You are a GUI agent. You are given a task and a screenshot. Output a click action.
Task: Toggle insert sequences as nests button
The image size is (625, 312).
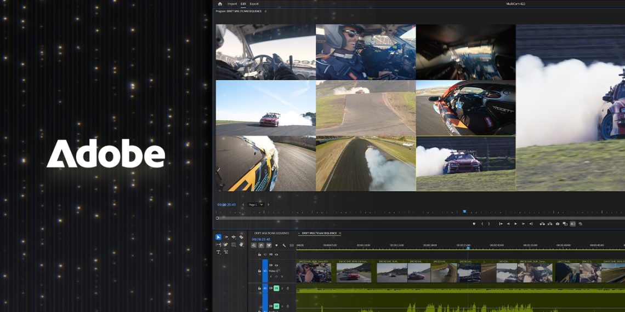[253, 246]
